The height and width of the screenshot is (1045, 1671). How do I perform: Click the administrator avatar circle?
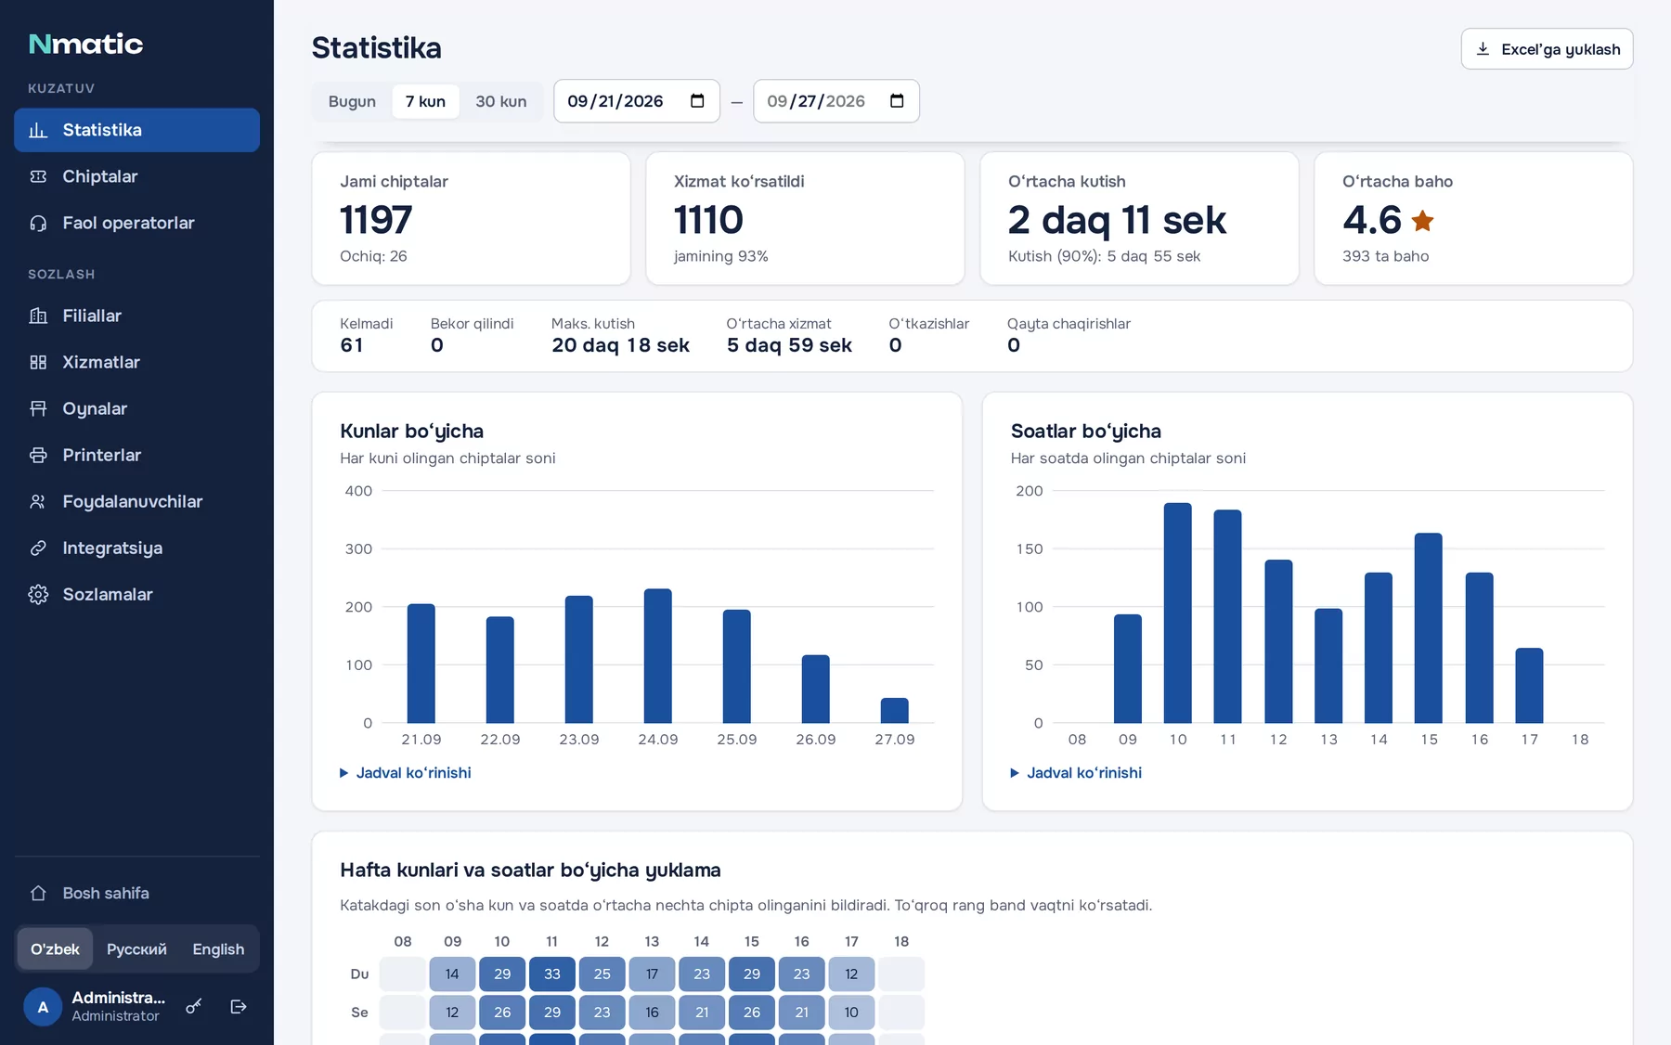click(x=43, y=1006)
